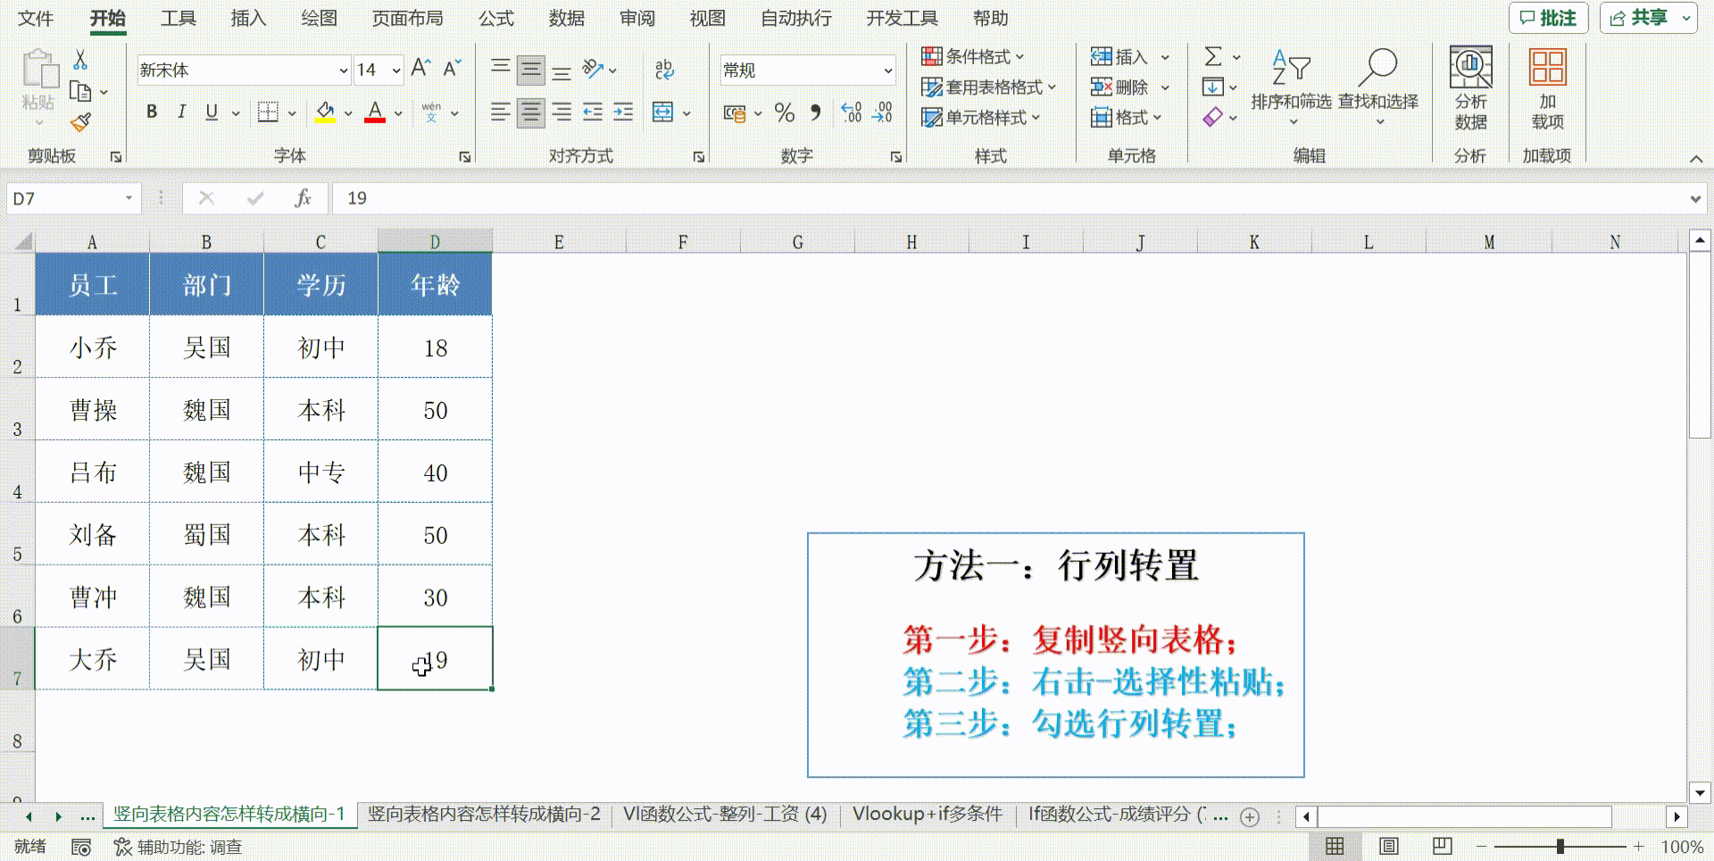
Task: Toggle Wrap Text (ab) button
Action: coord(664,69)
